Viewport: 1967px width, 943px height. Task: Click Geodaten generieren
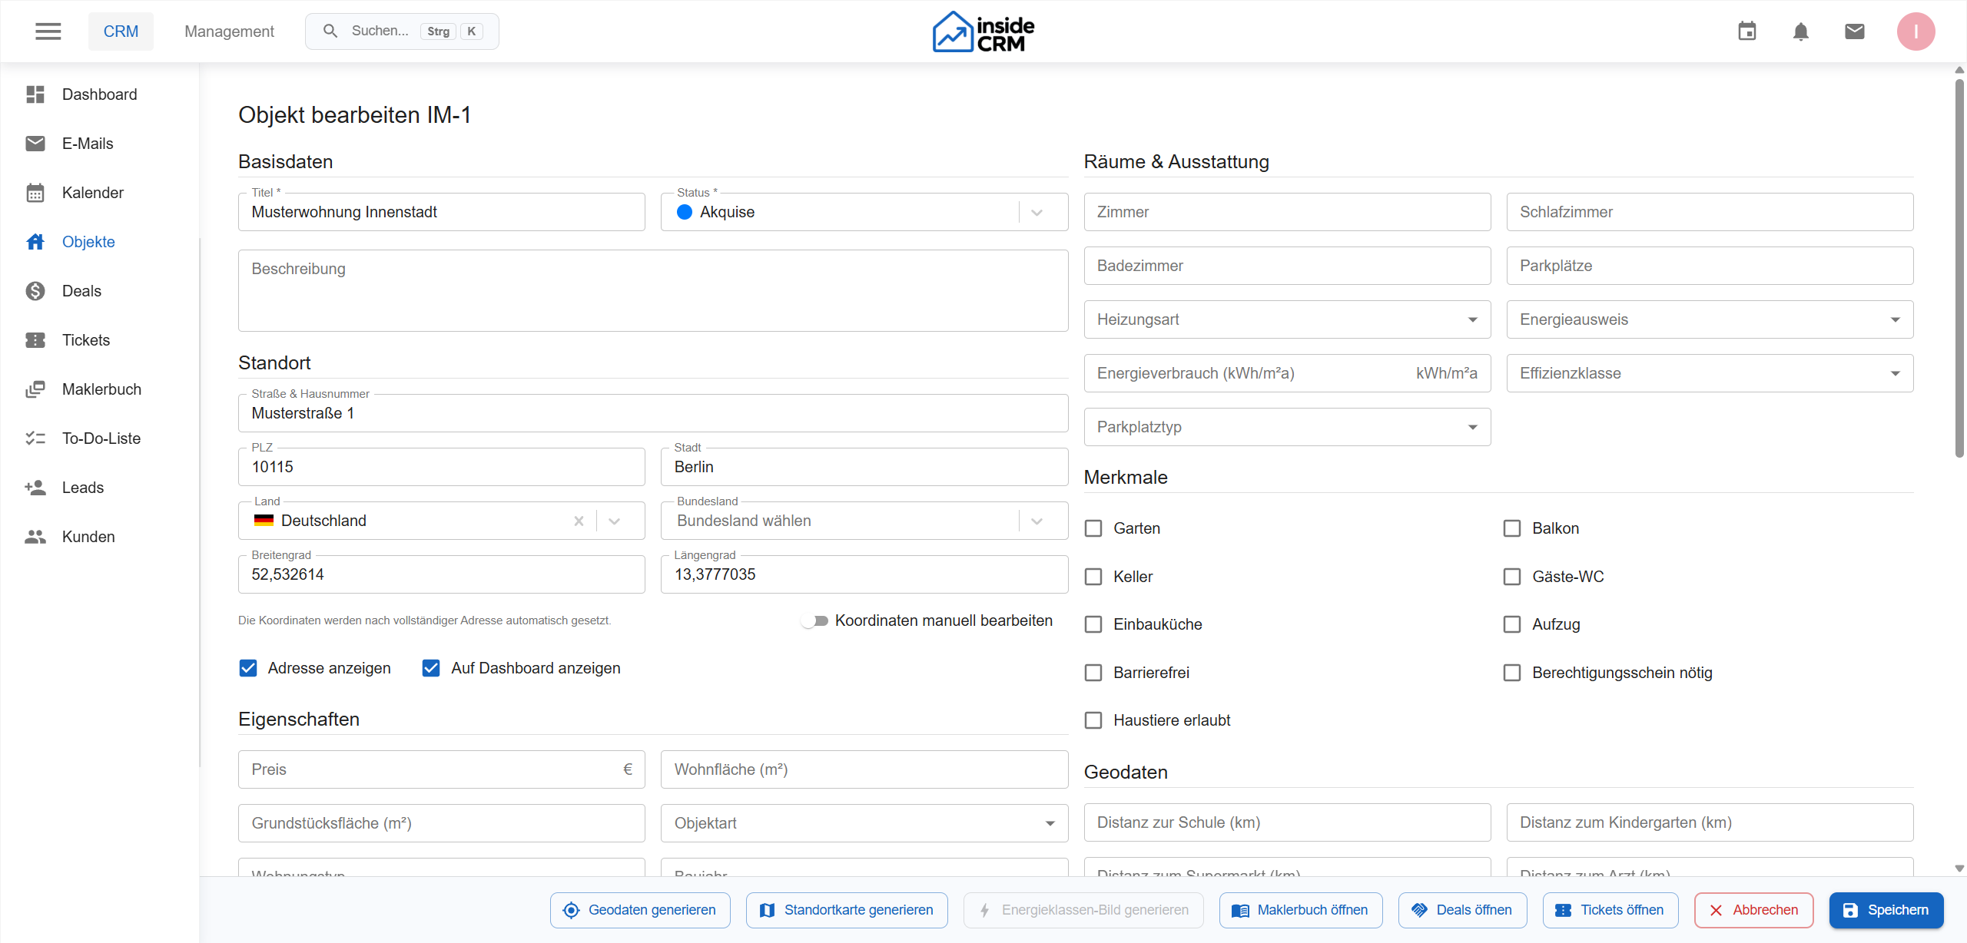(639, 910)
